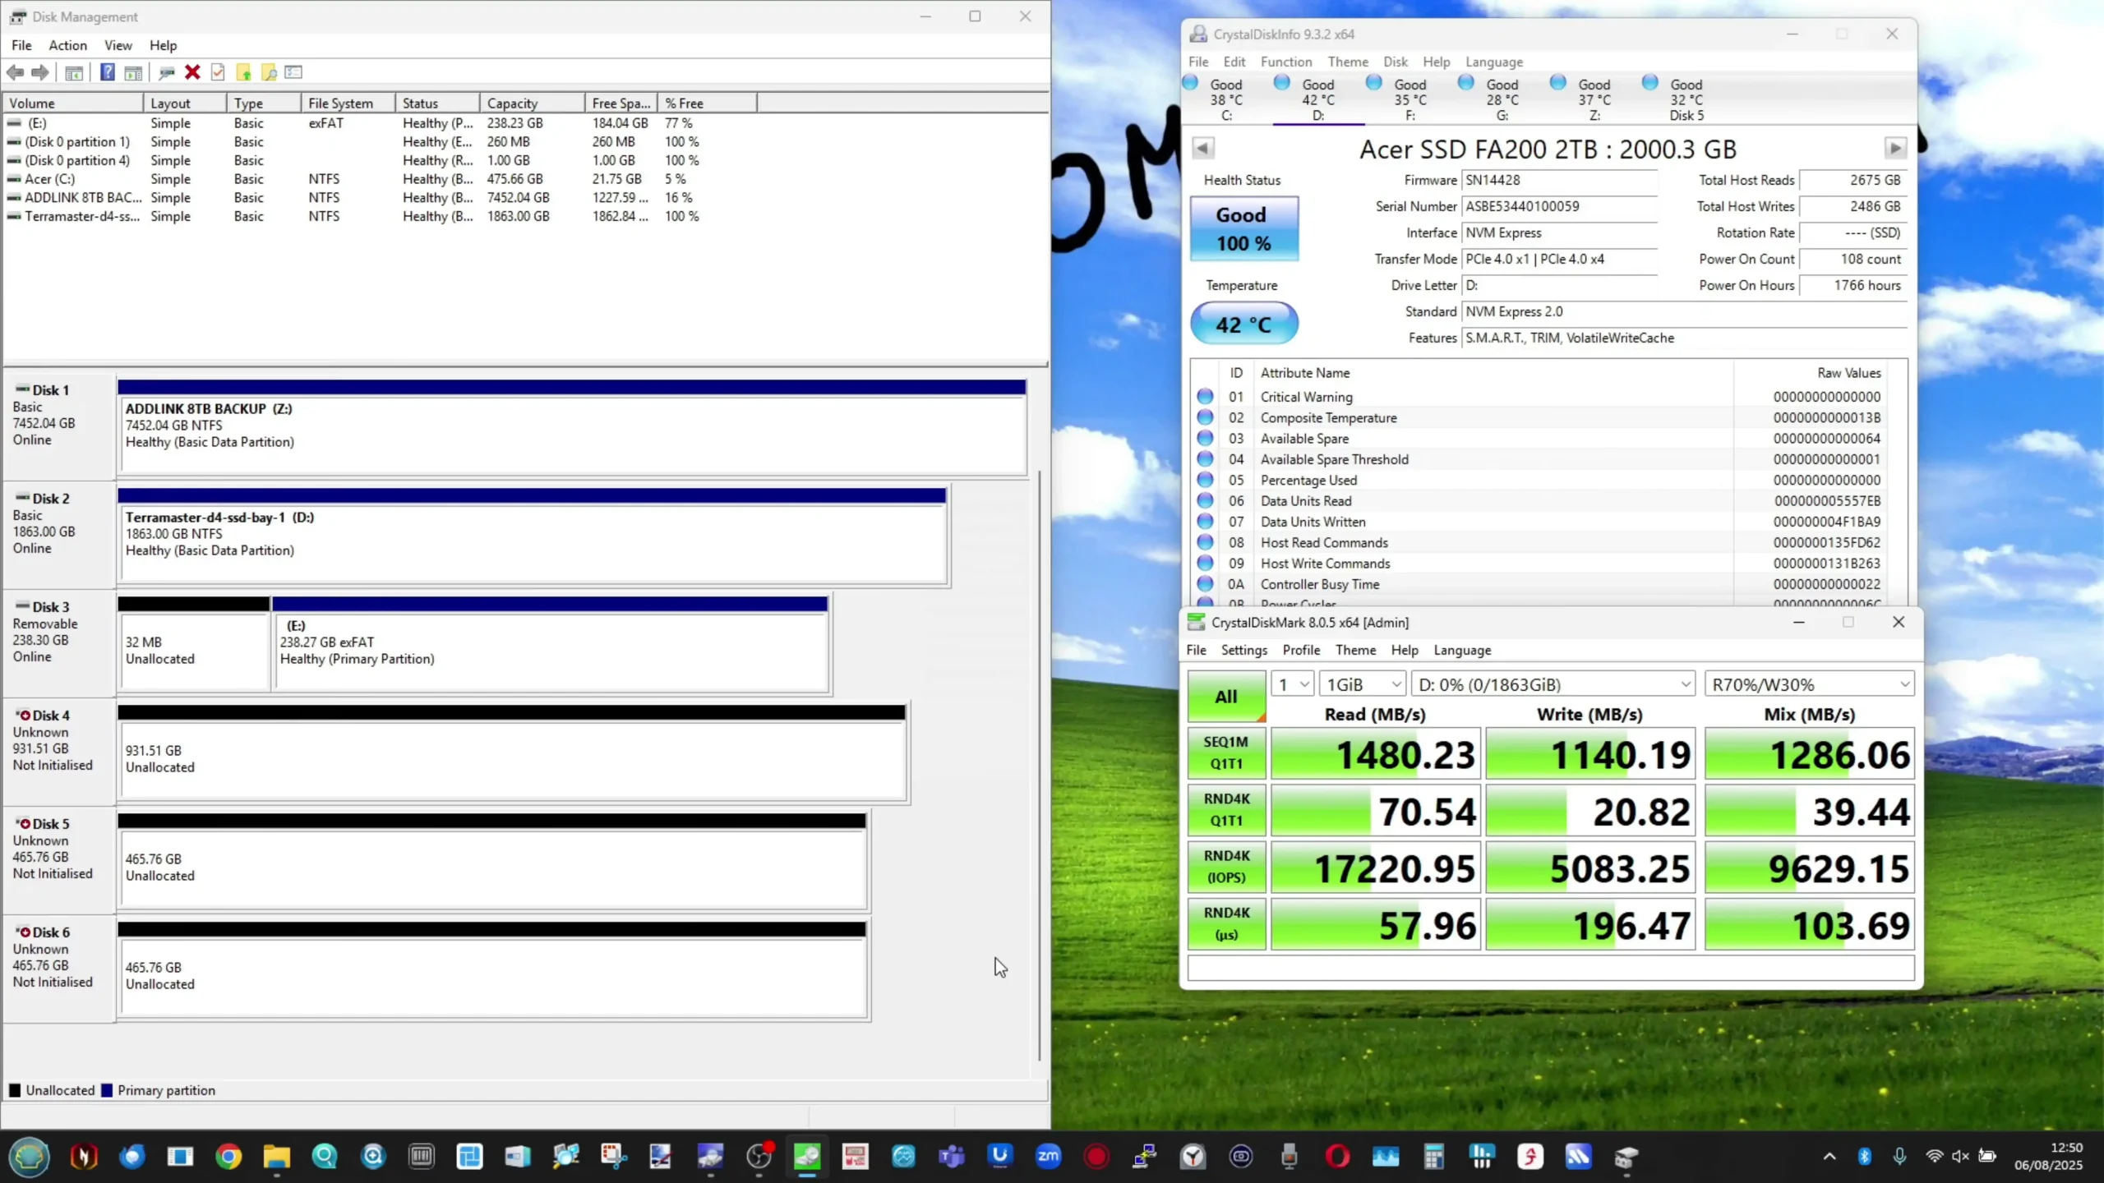The width and height of the screenshot is (2104, 1183).
Task: Open the blue Help question-mark toolbar icon
Action: 107,72
